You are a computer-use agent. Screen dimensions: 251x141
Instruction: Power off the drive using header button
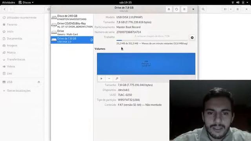point(176,9)
